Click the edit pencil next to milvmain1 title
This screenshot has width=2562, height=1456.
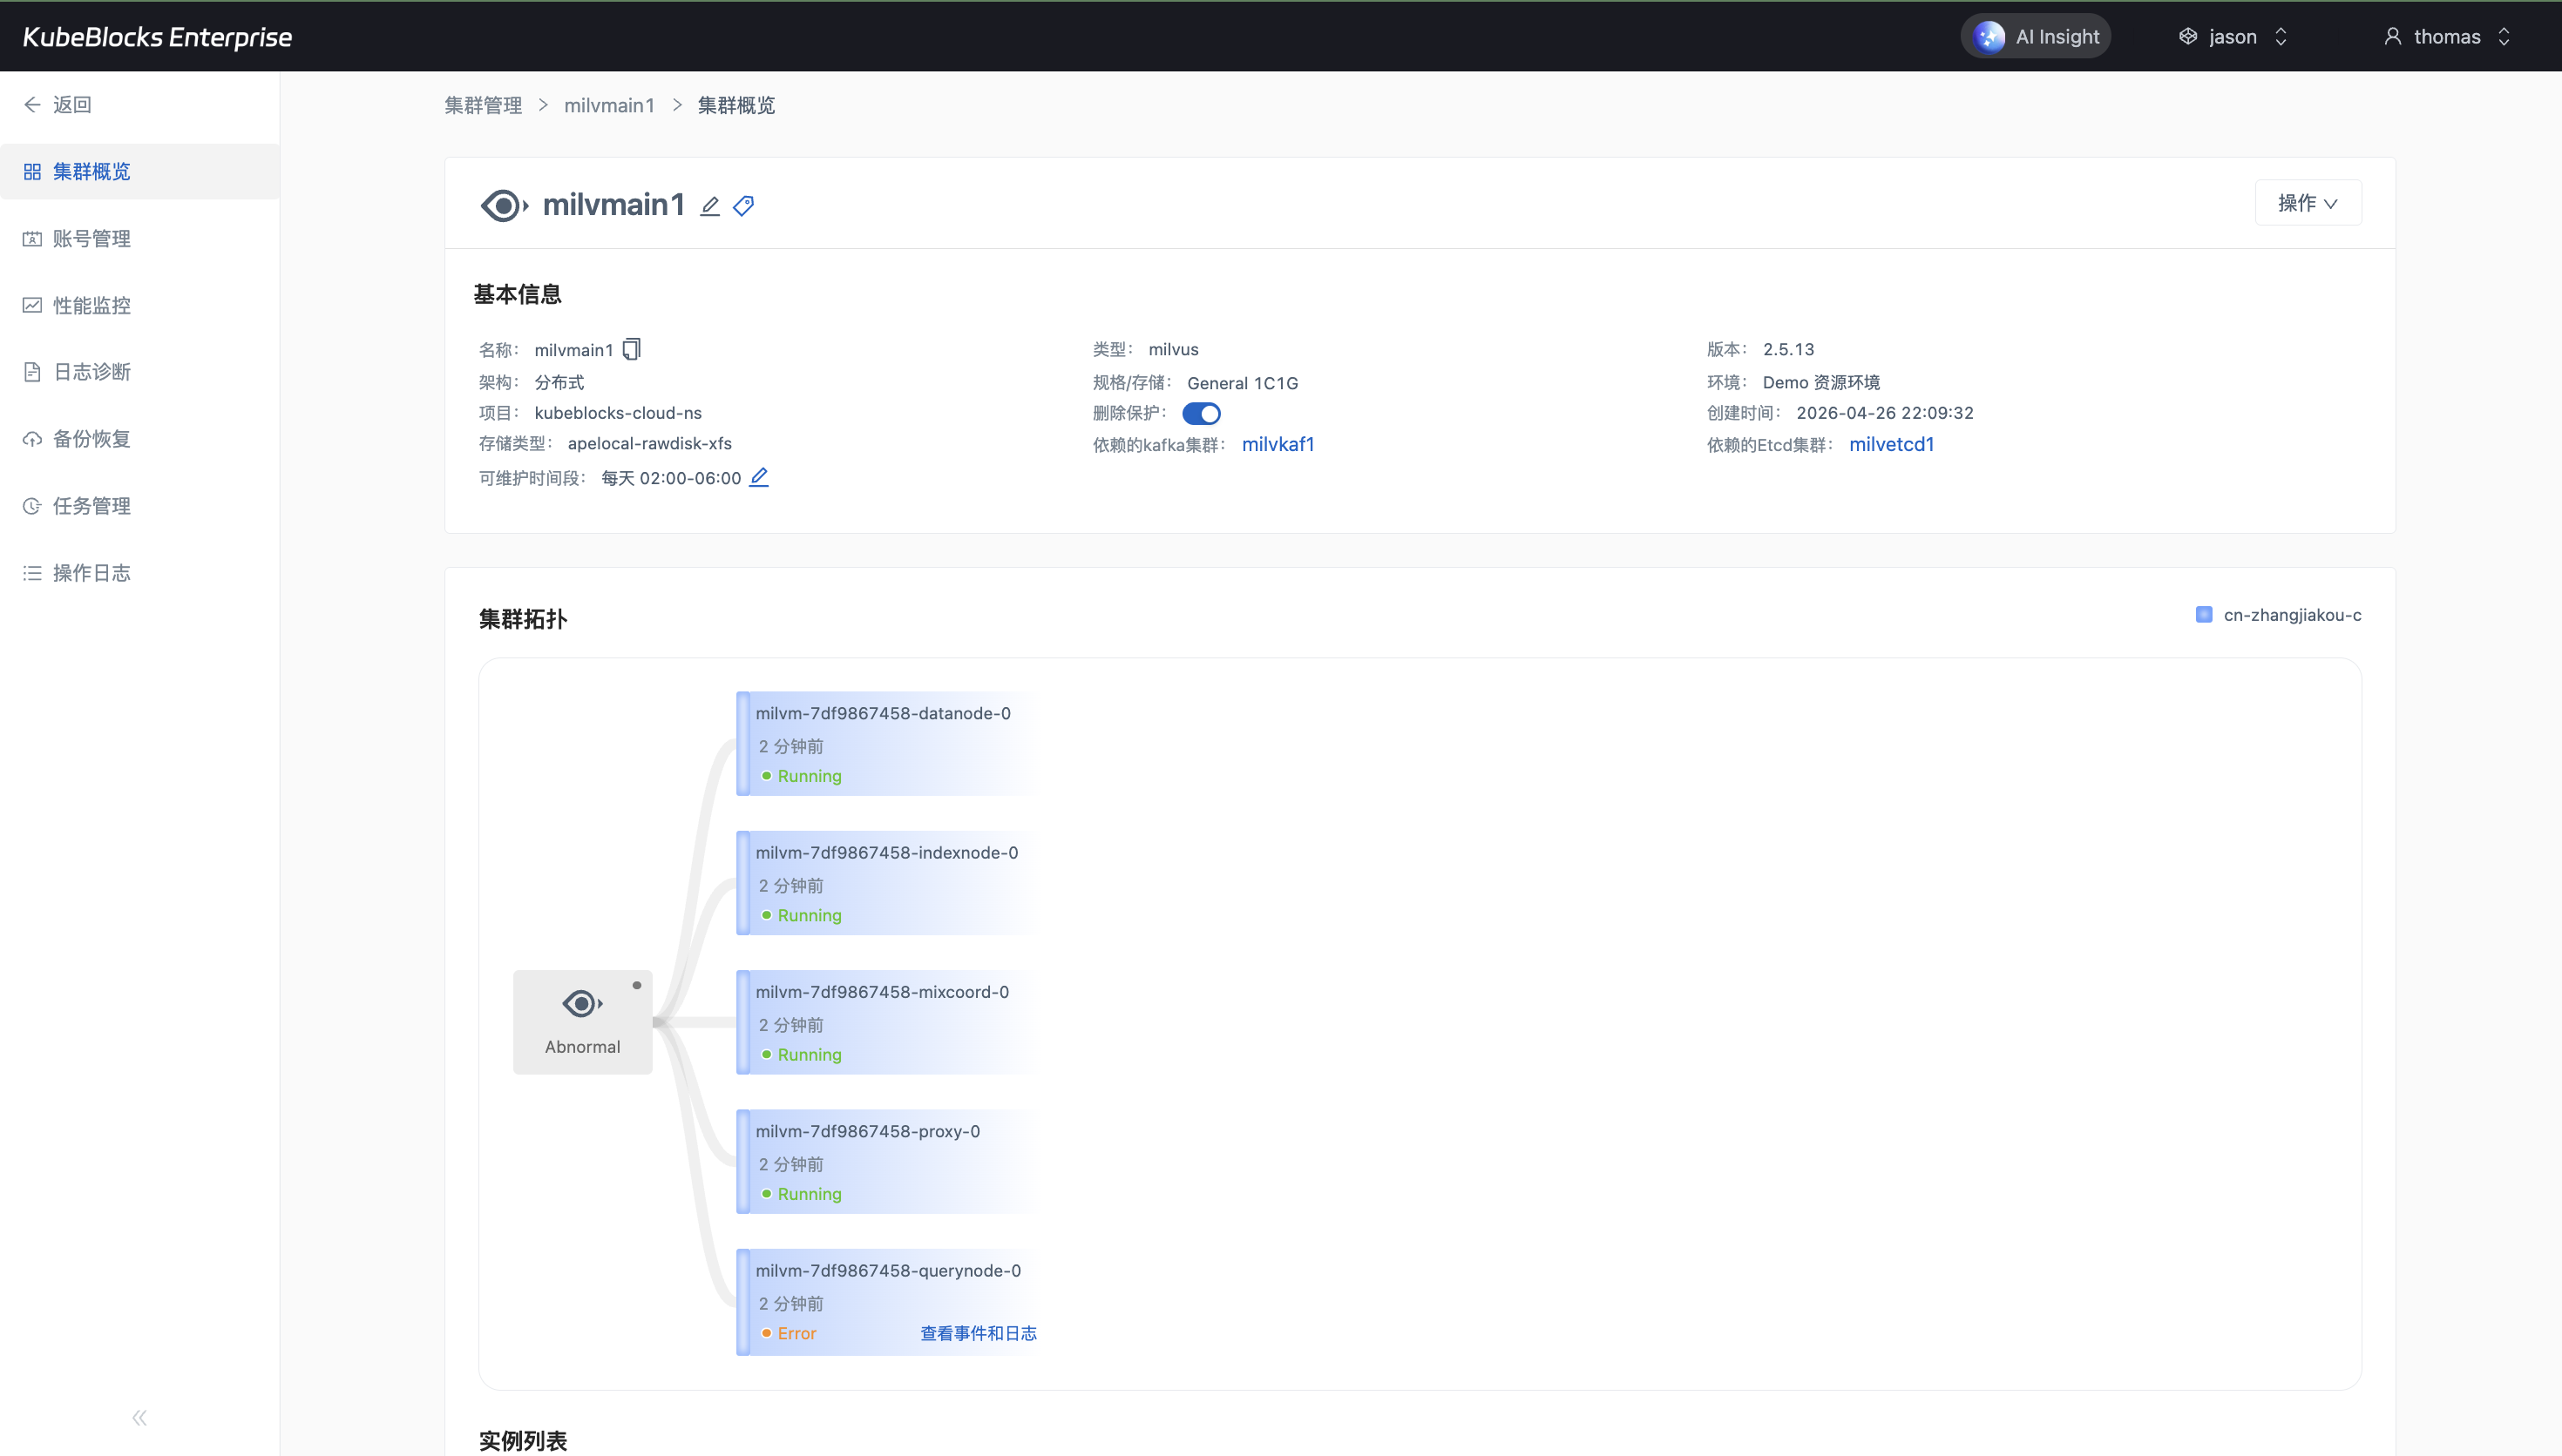[709, 206]
